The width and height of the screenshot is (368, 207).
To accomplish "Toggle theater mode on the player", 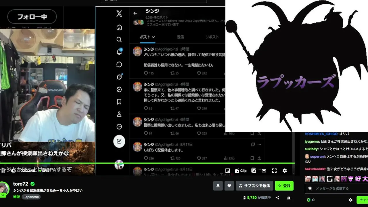I will coord(264,171).
